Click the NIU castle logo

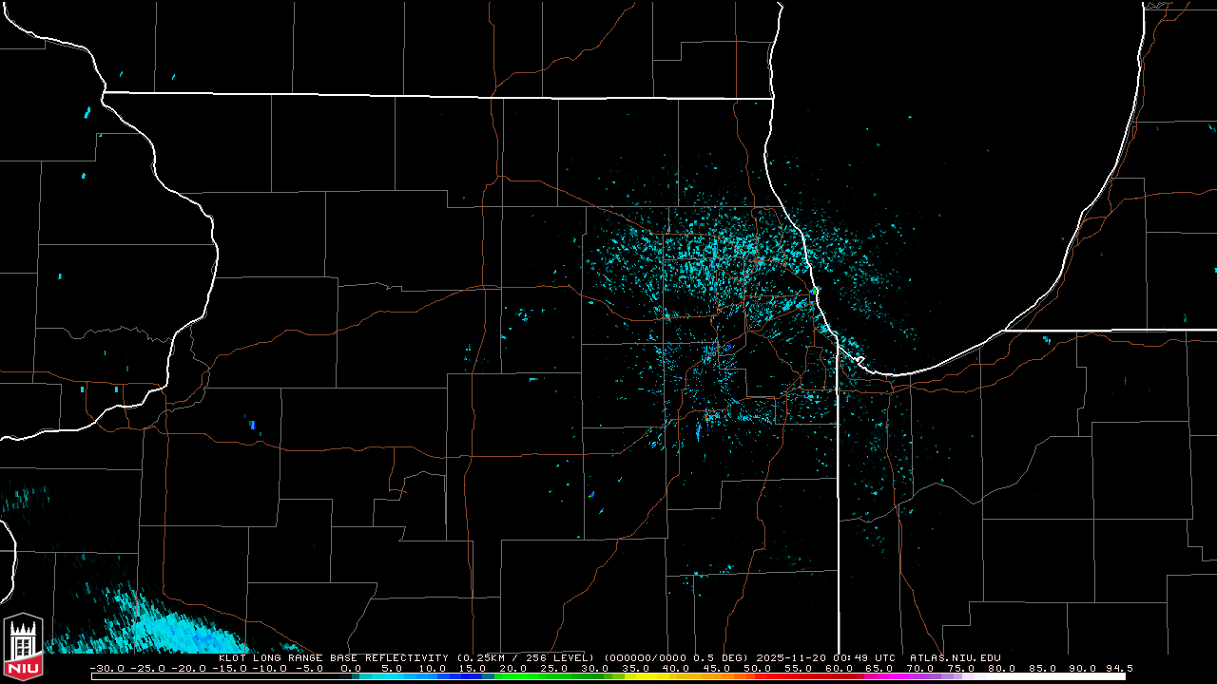[x=23, y=648]
